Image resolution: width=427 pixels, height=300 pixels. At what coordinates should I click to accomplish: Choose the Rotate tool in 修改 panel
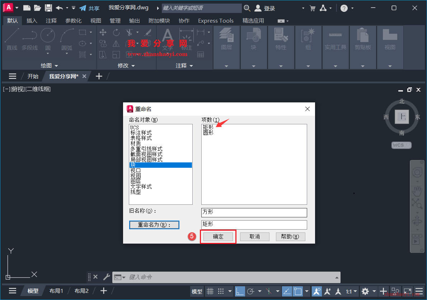[116, 32]
